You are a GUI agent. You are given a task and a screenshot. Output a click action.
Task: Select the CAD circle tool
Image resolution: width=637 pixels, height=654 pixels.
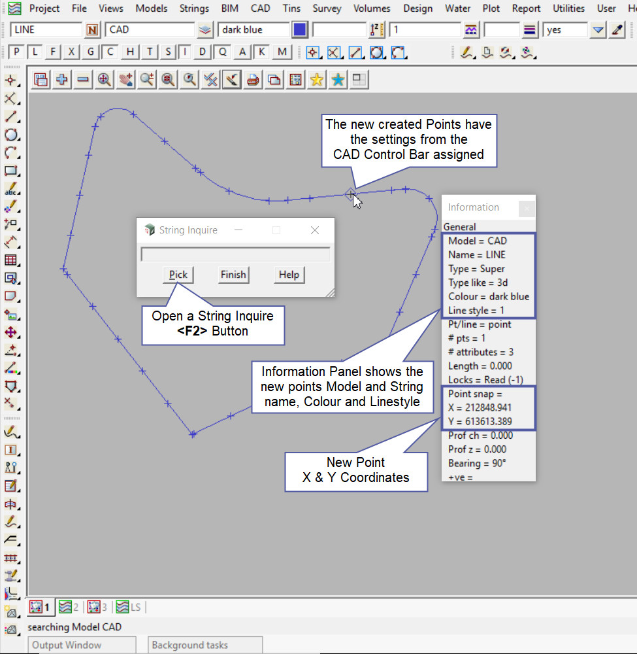point(10,135)
